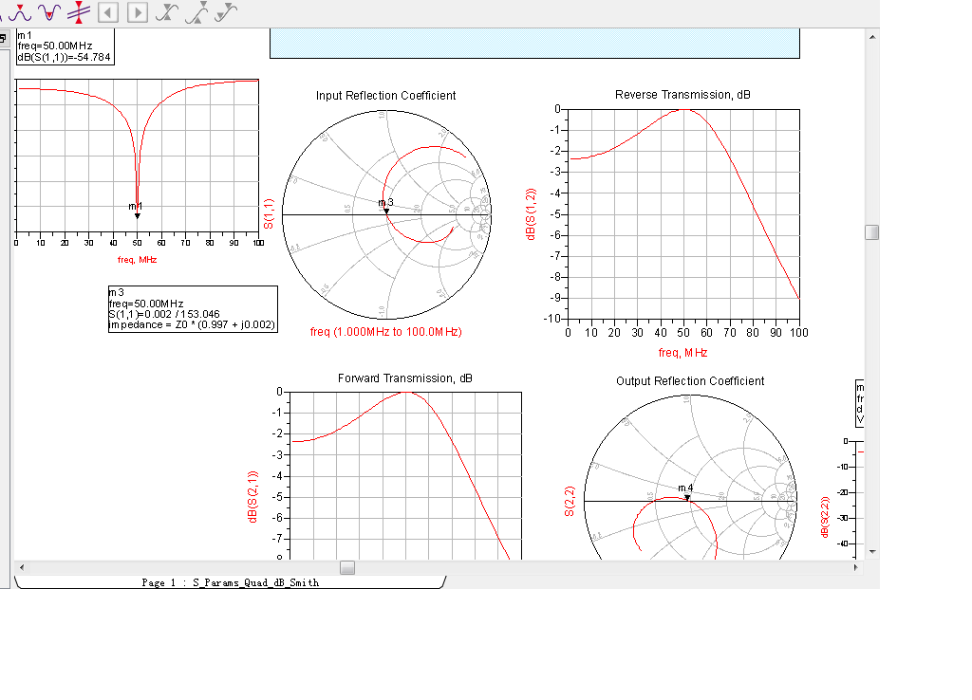This screenshot has height=700, width=972.
Task: Click the Forward Transmission, dB title
Action: tap(404, 378)
